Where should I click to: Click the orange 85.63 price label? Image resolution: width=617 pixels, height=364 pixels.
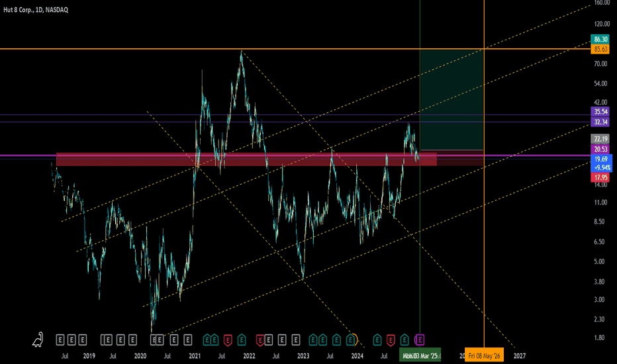(600, 49)
